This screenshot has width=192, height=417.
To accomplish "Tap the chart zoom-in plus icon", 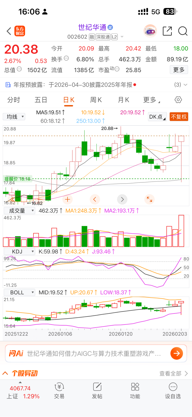I will tap(67, 199).
